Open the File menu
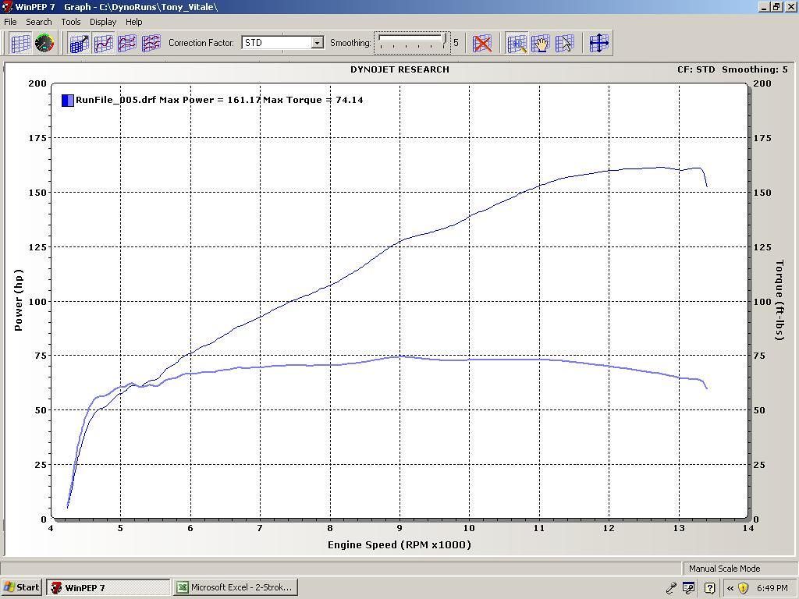 10,22
